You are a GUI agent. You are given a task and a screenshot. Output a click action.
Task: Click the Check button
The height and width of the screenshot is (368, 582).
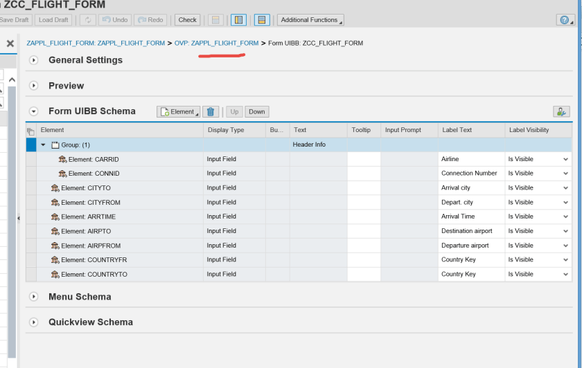coord(187,20)
